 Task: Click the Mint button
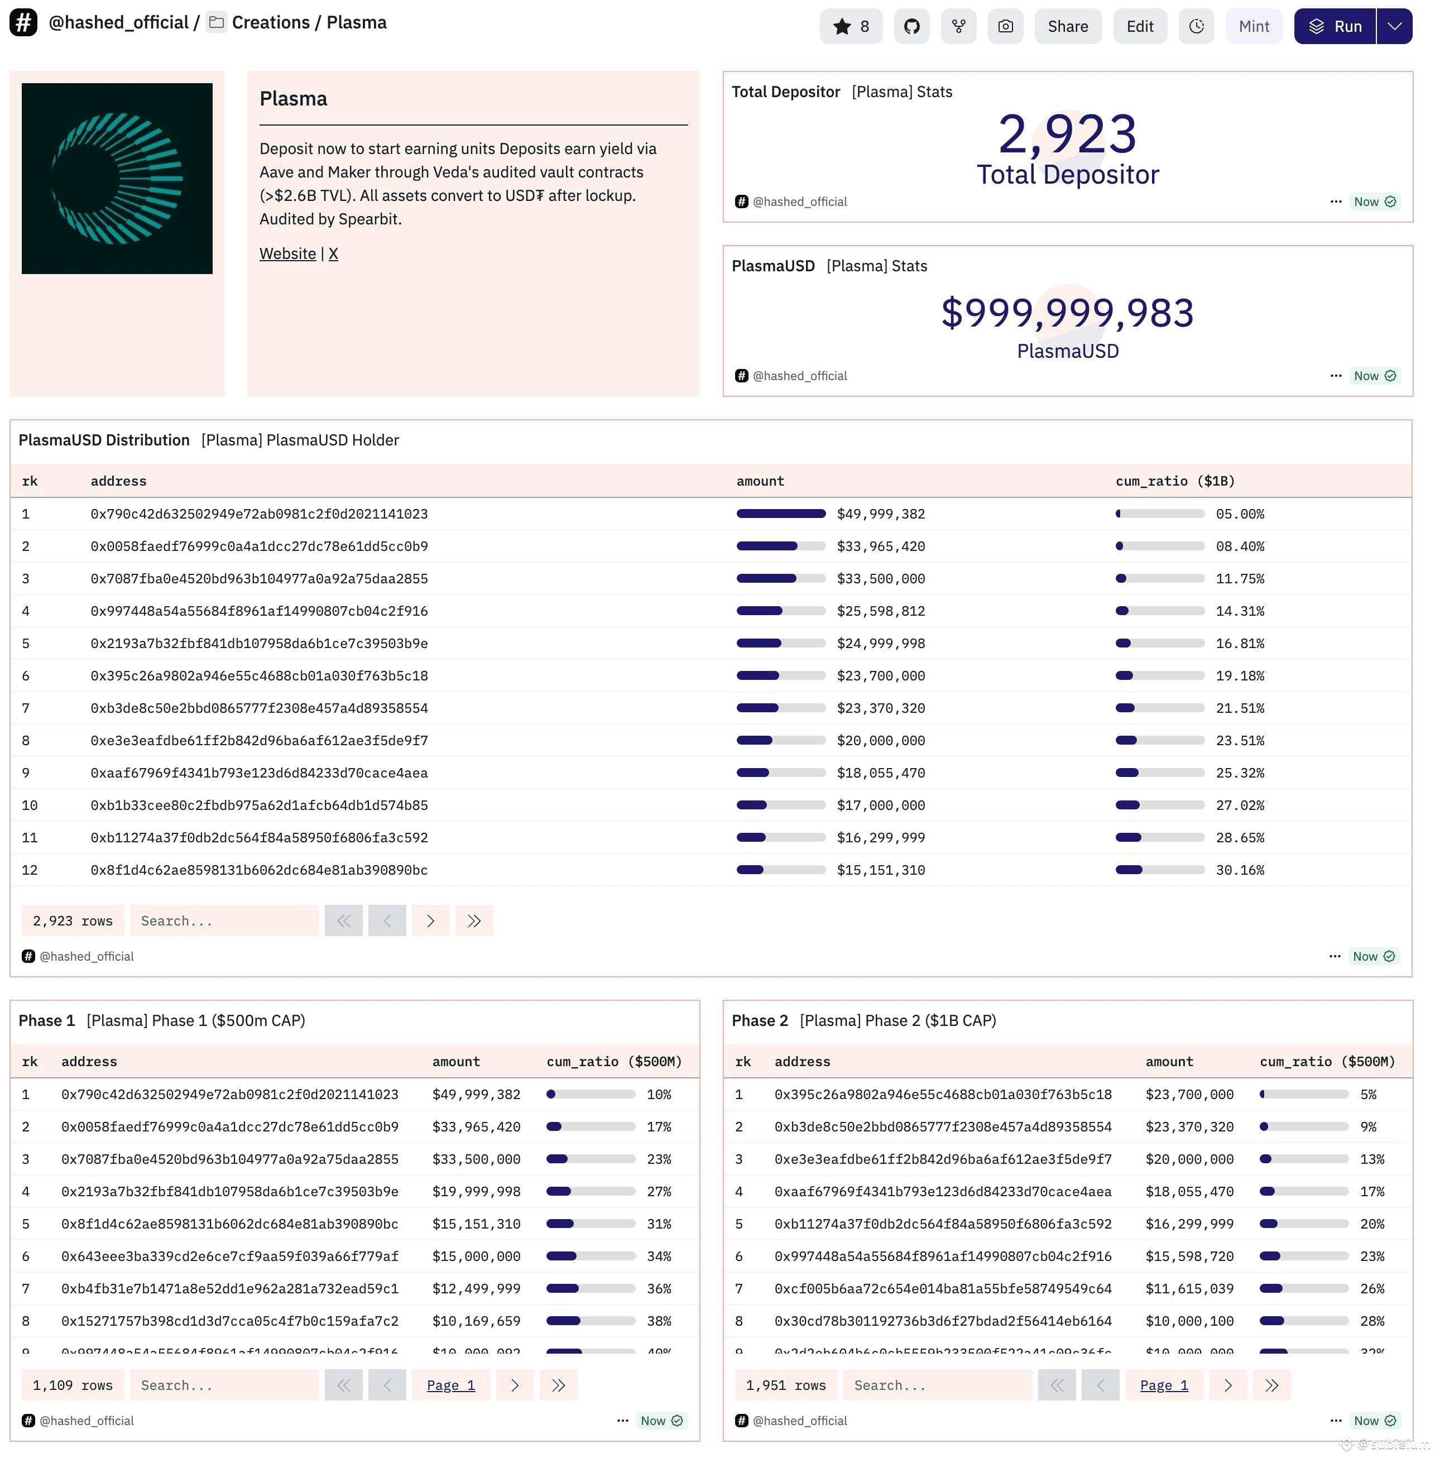pos(1254,26)
